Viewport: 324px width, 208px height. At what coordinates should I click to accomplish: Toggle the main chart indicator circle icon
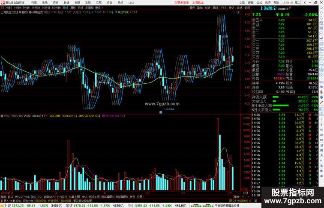click(30, 12)
